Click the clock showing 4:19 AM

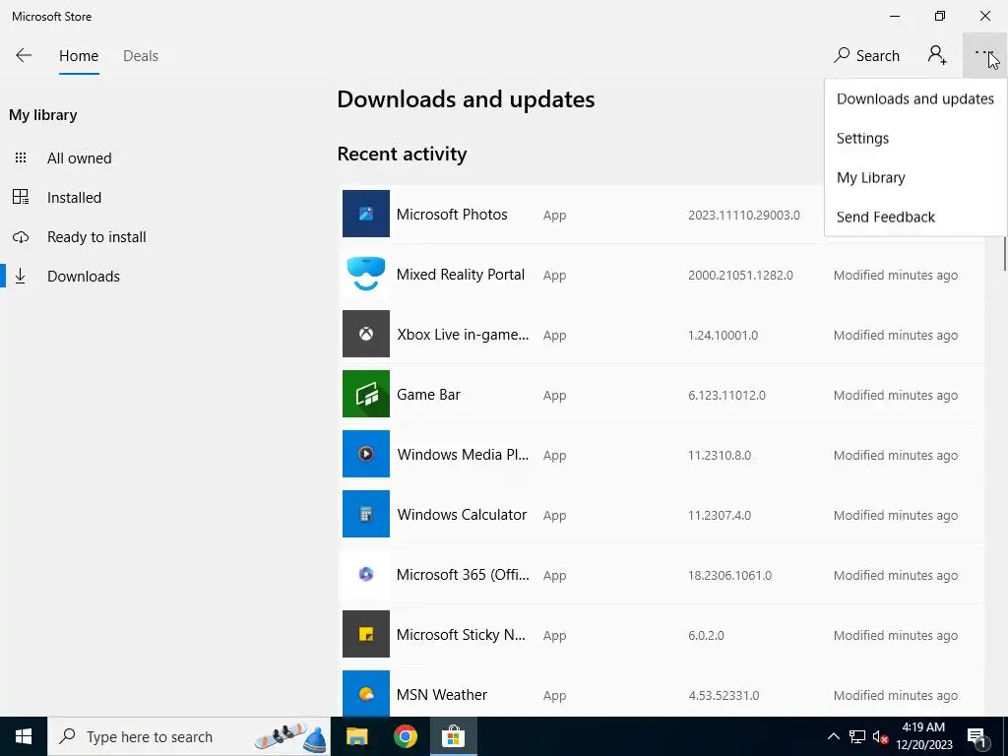coord(923,727)
